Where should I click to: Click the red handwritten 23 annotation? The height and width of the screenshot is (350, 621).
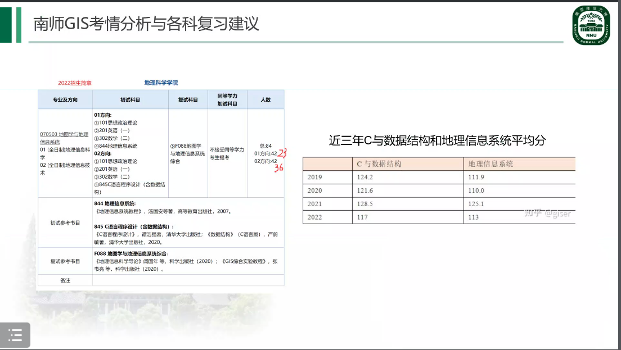point(282,152)
